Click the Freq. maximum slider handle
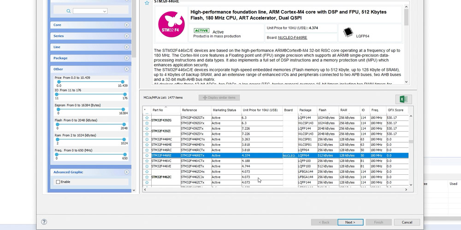461x230 pixels. [125, 154]
